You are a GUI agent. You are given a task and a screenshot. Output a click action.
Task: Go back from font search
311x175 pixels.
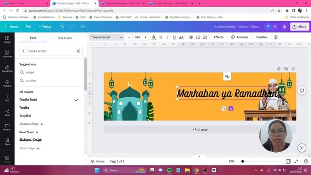[x=23, y=51]
